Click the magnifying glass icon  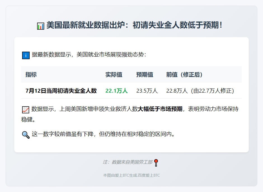click(26, 135)
